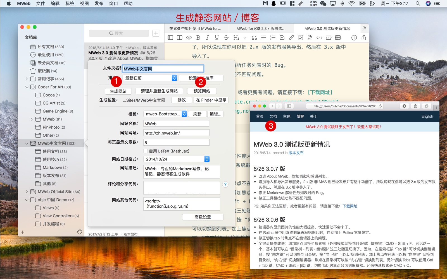Screen dimensions: 447x279
Task: Show hidden tabs with the double chevron
Action: (364, 28)
